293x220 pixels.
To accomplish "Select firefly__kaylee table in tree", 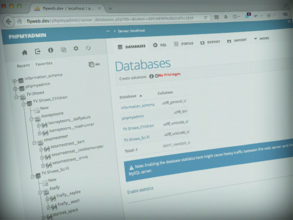I will point(69,194).
